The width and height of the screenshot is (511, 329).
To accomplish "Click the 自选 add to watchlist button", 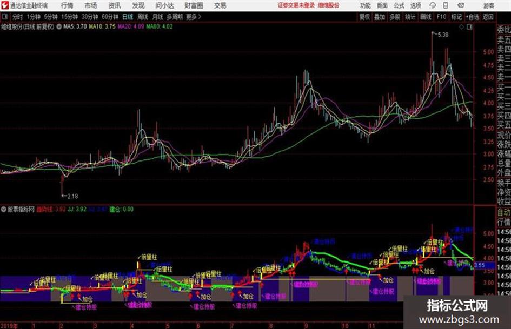I will [x=473, y=17].
